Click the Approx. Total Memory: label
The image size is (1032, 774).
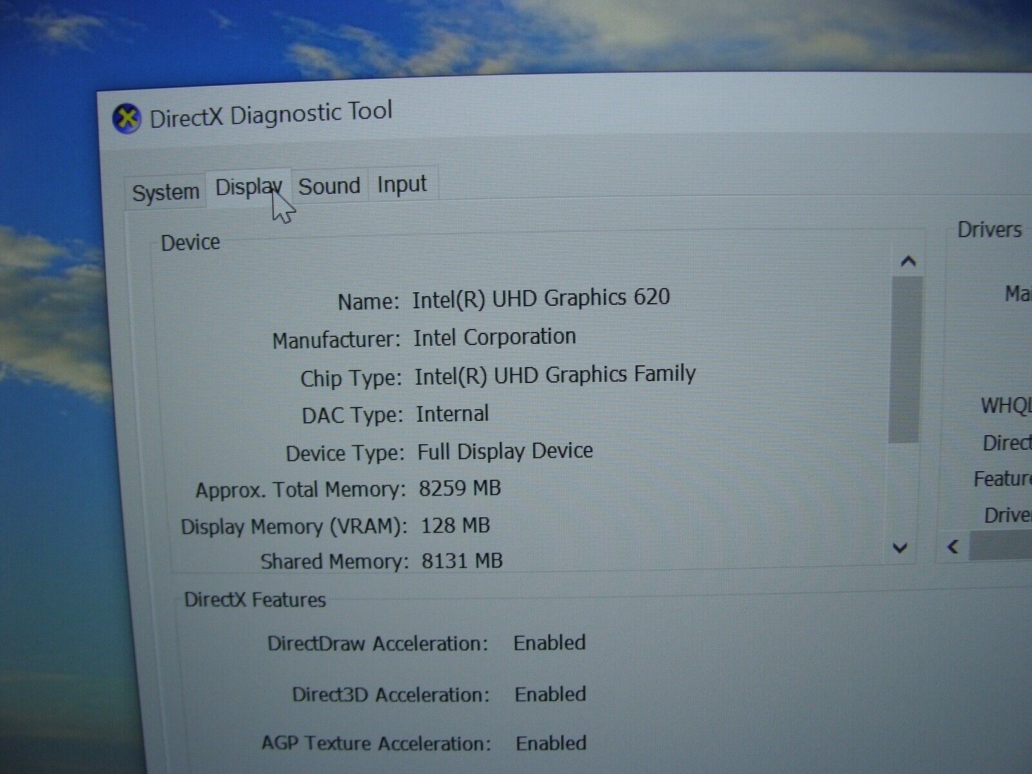(301, 490)
